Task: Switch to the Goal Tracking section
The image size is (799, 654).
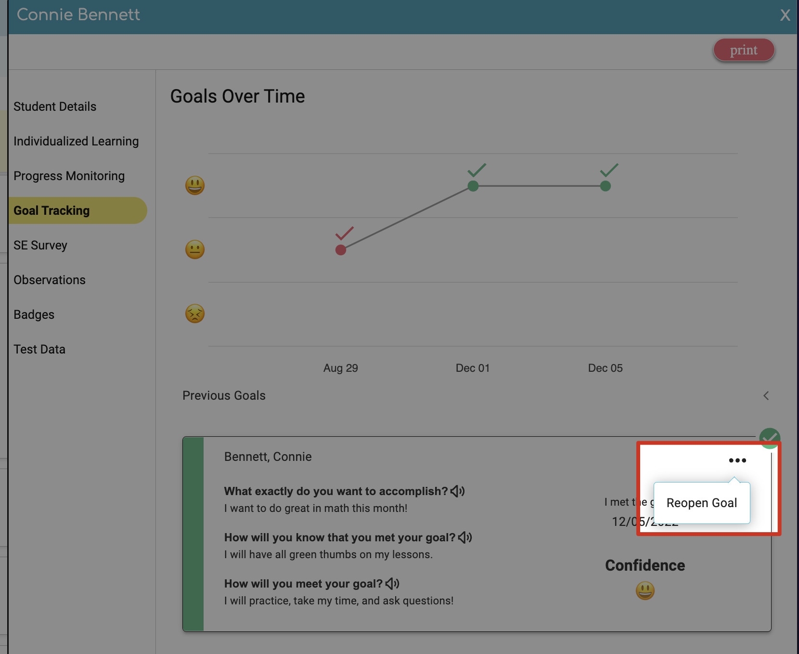Action: tap(52, 210)
